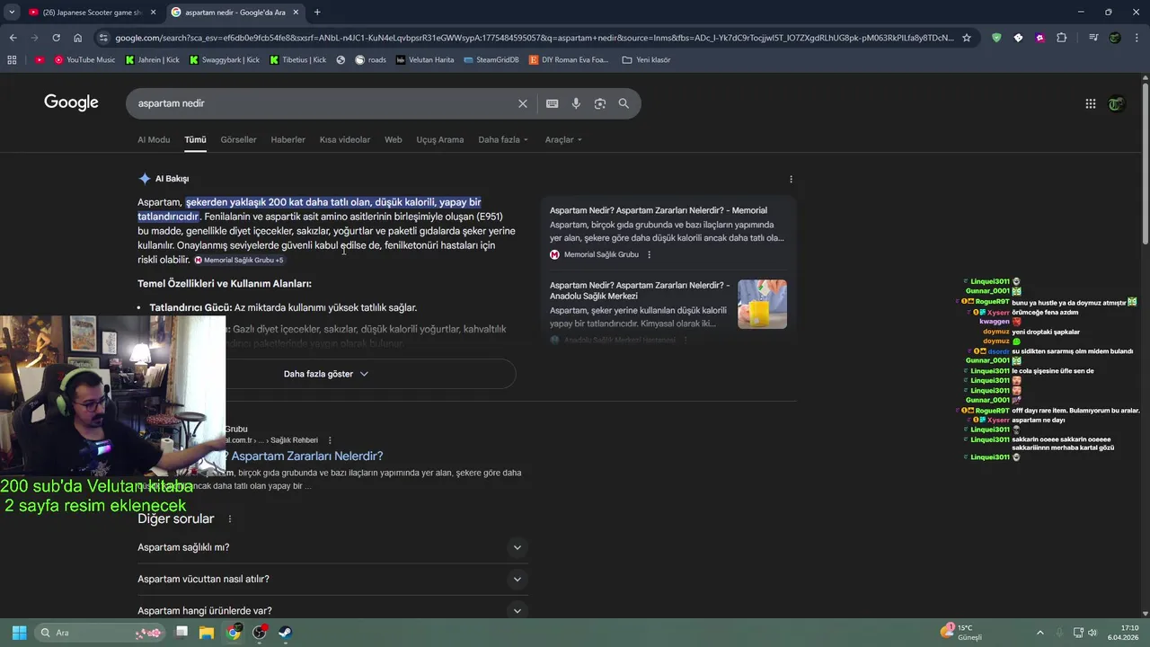The width and height of the screenshot is (1150, 647).
Task: Reload the page in Chrome toolbar
Action: [56, 38]
